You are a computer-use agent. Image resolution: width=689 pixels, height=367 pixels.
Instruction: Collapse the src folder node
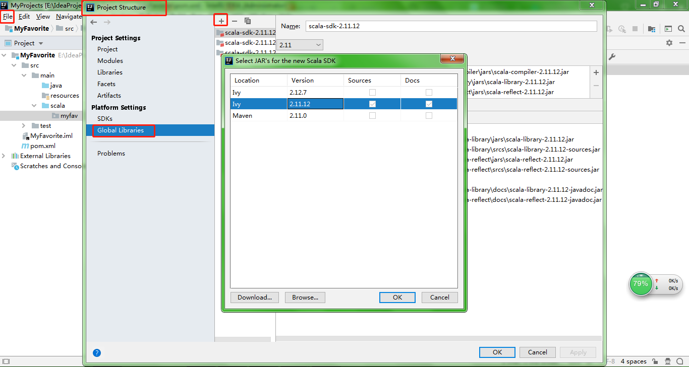click(14, 65)
